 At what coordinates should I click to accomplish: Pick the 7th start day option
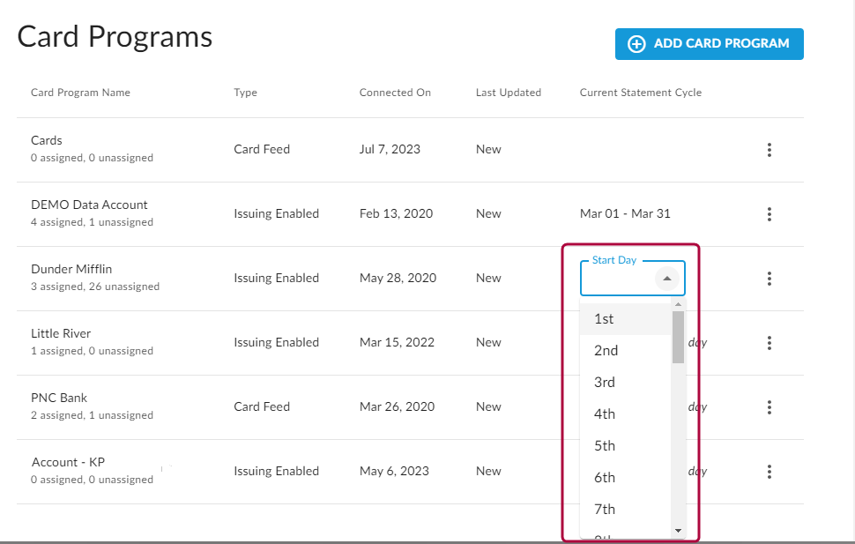click(605, 510)
